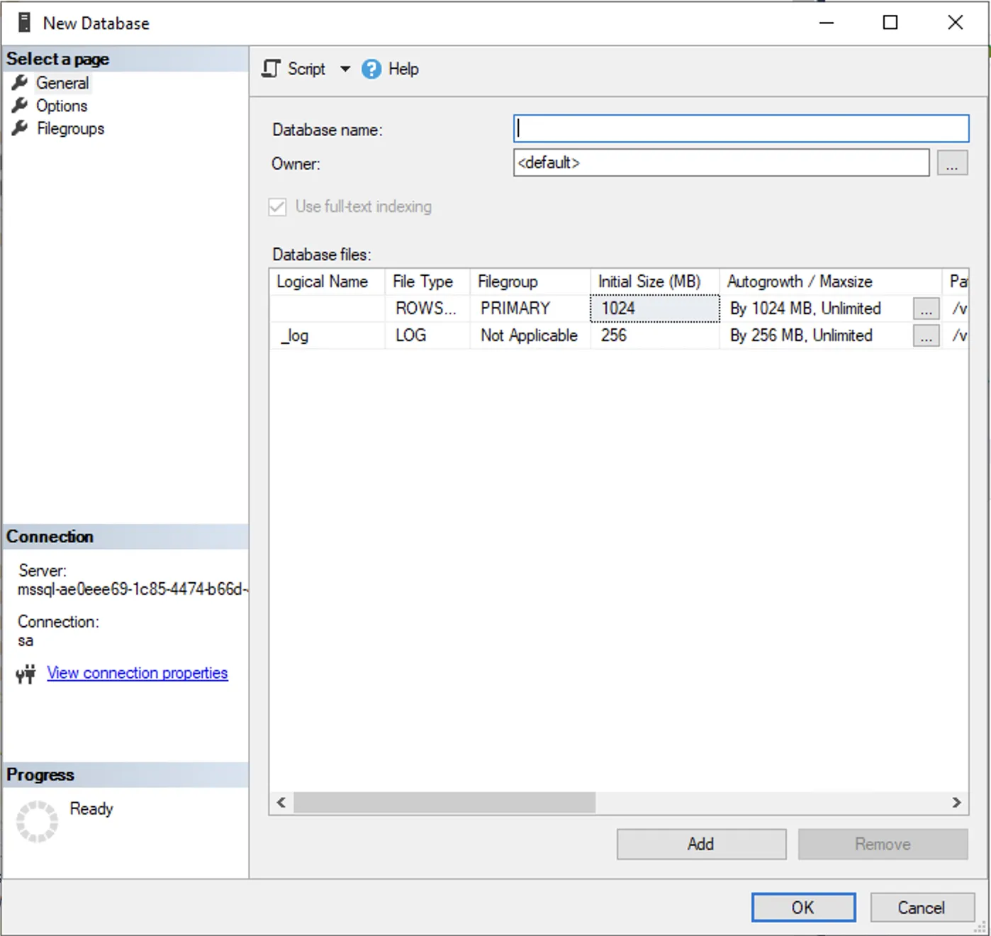Click the Filegroups wrench icon
This screenshot has height=936, width=991.
click(20, 128)
